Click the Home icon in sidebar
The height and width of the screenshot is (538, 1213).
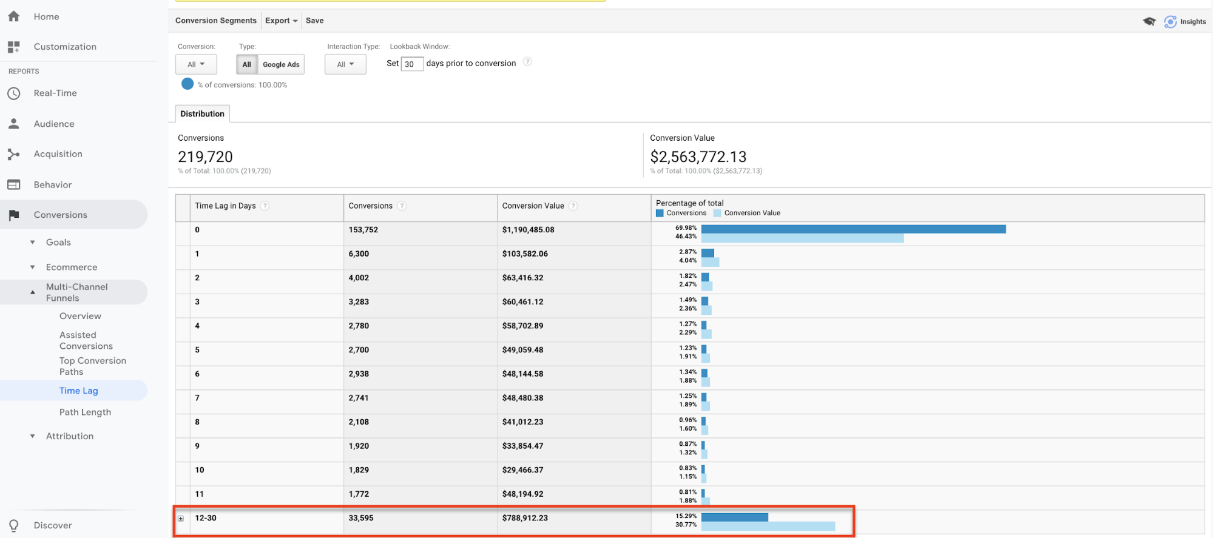tap(14, 16)
